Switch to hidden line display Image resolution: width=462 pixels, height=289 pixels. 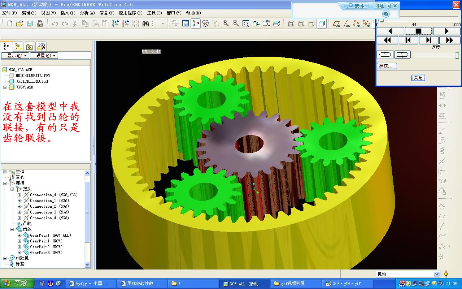click(301, 23)
